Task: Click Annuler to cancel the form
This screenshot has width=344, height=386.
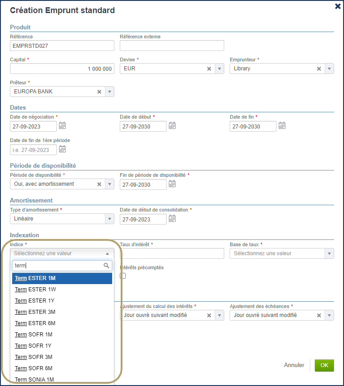Action: coord(294,365)
